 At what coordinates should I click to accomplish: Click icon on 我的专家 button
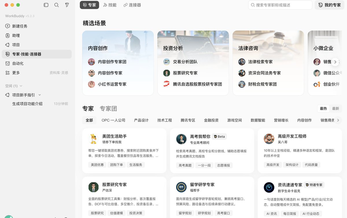[320, 5]
